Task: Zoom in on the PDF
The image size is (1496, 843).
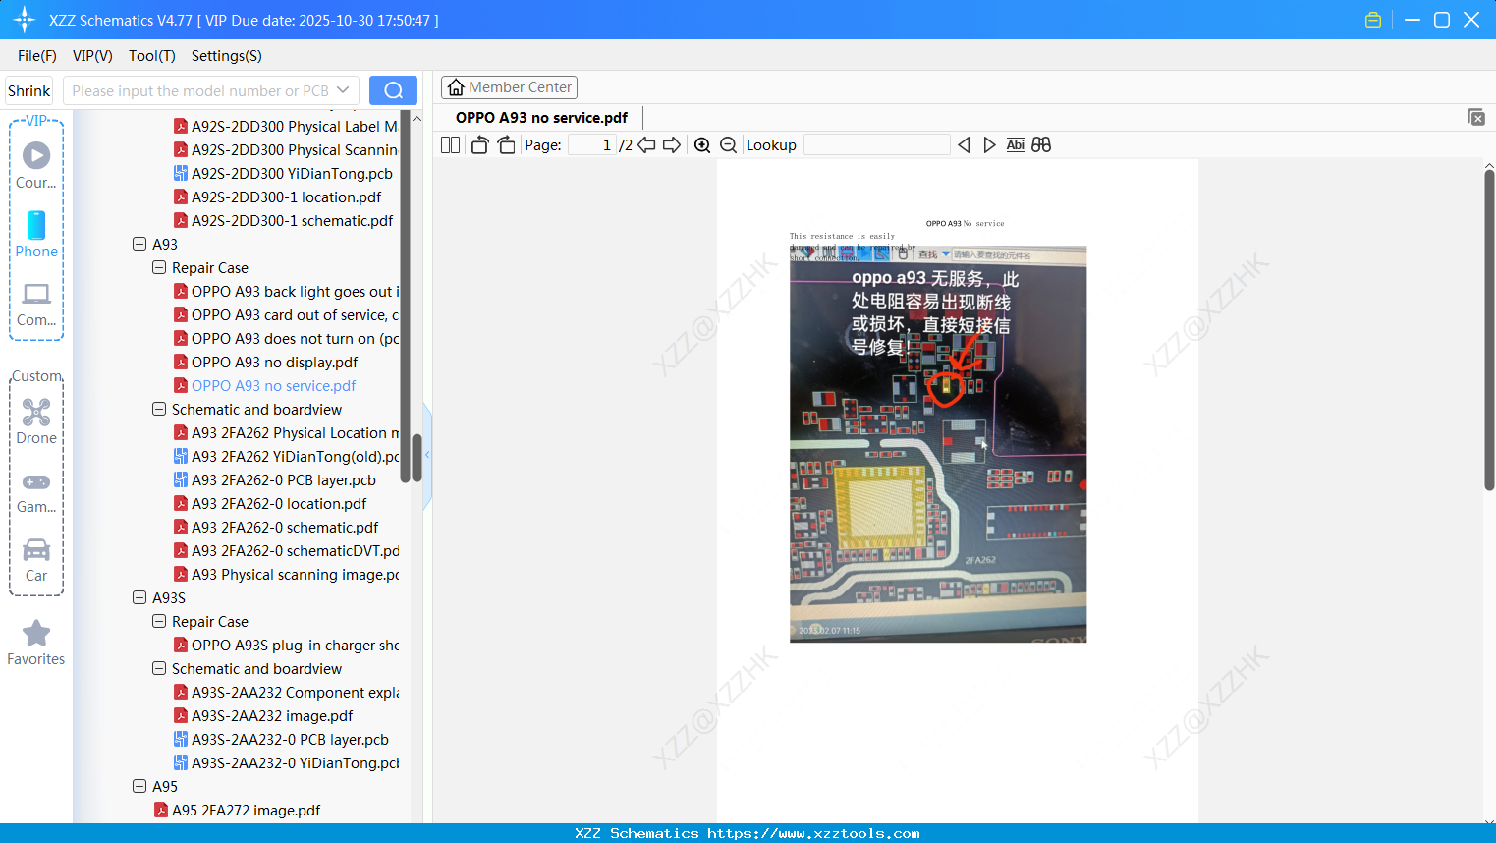Action: [702, 145]
